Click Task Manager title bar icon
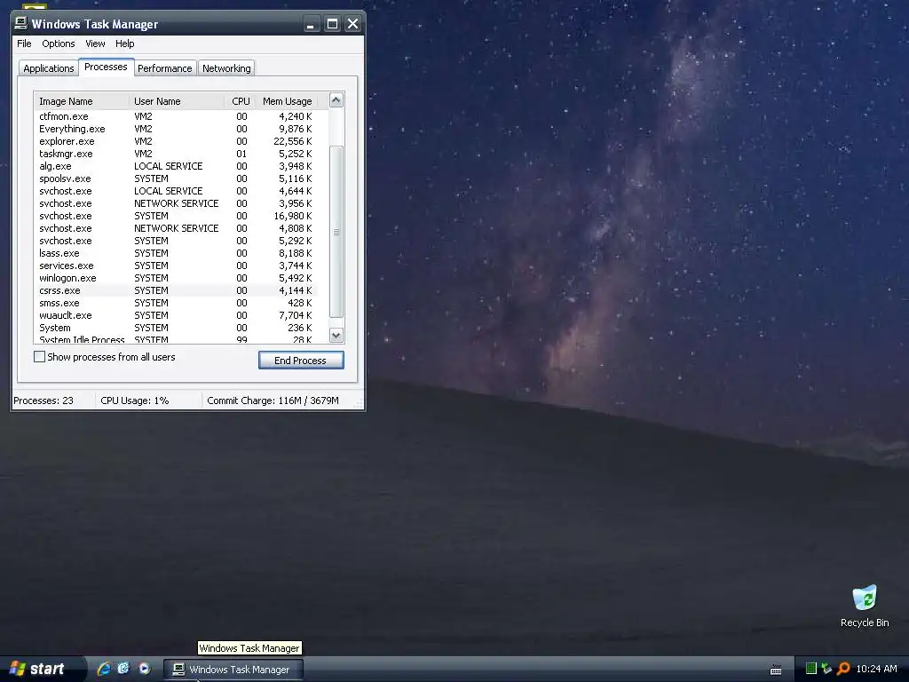This screenshot has width=909, height=682. tap(21, 23)
